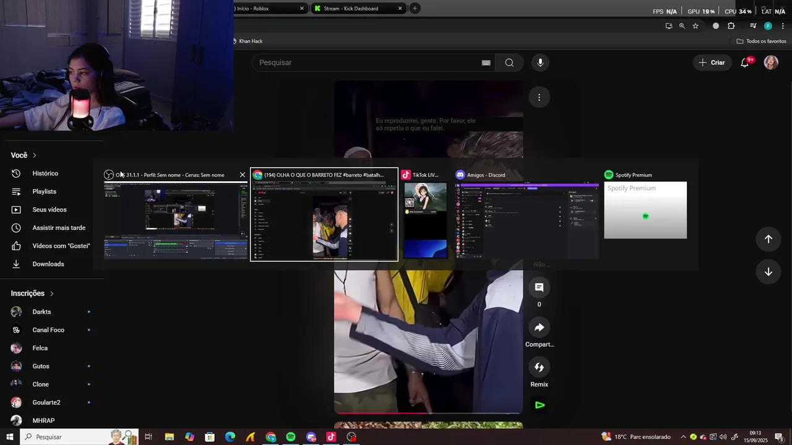
Task: Open Microsoft Edge from the taskbar
Action: pos(230,437)
